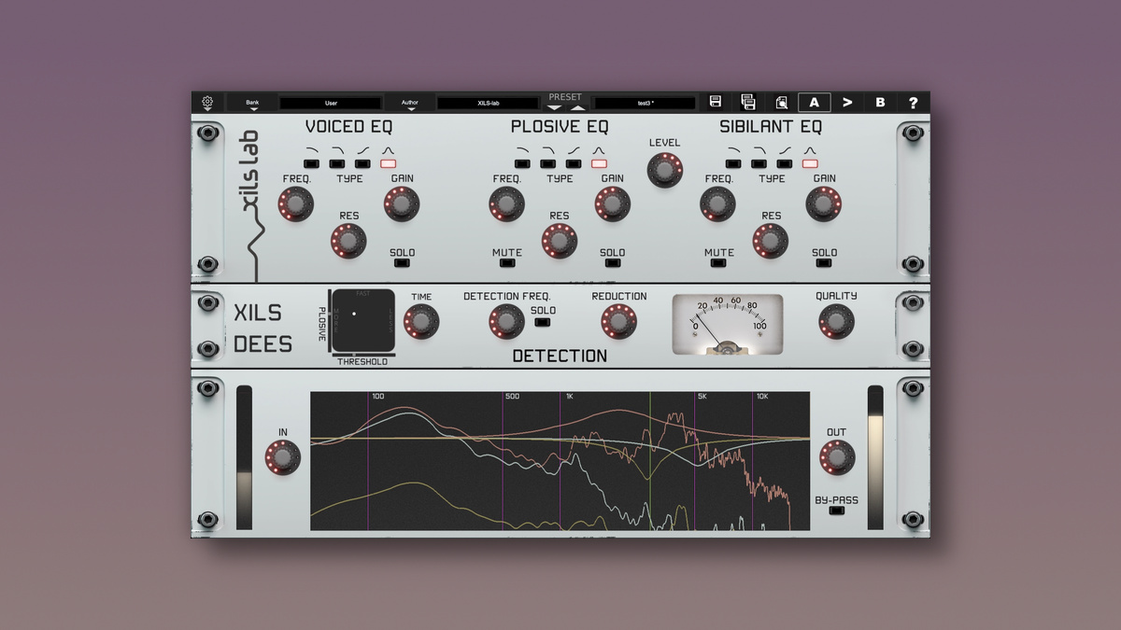Click the spectrum analyzer display

tap(560, 461)
